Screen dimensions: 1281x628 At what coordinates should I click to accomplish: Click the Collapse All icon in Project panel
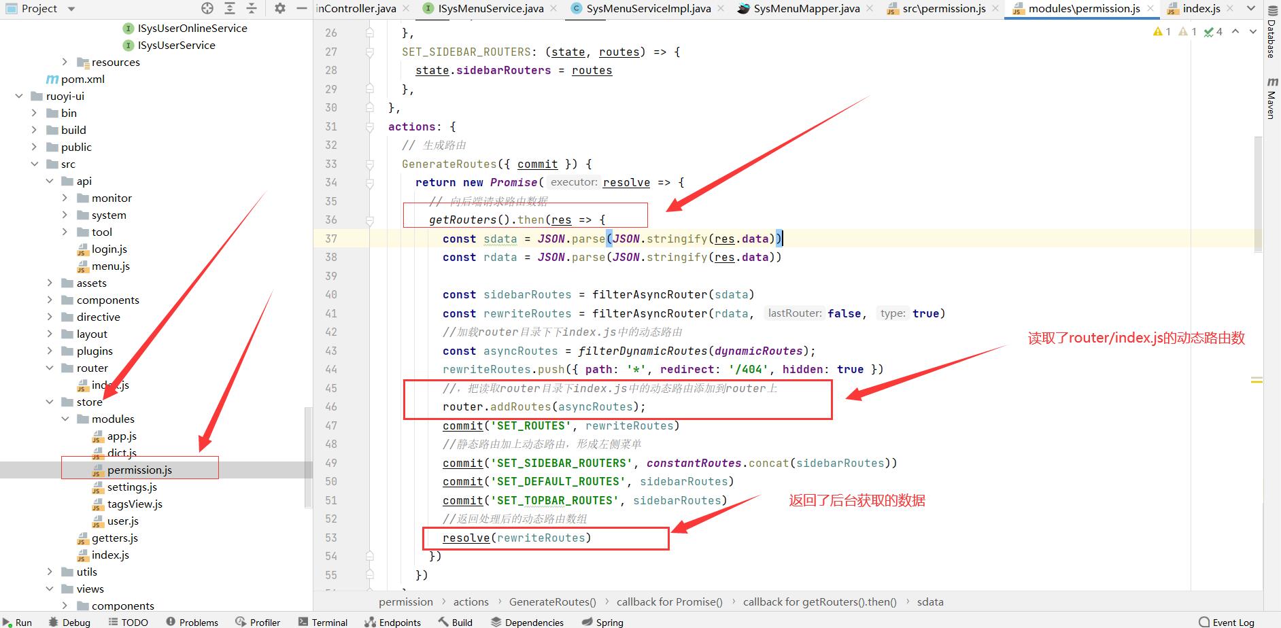[252, 8]
